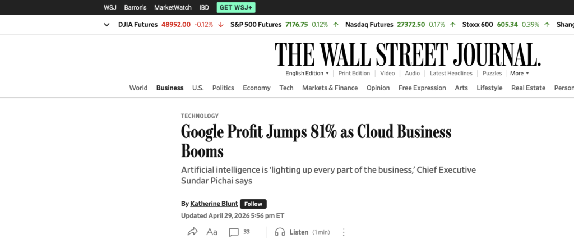
Task: Click the S&P 500 Futures up arrow
Action: (335, 25)
